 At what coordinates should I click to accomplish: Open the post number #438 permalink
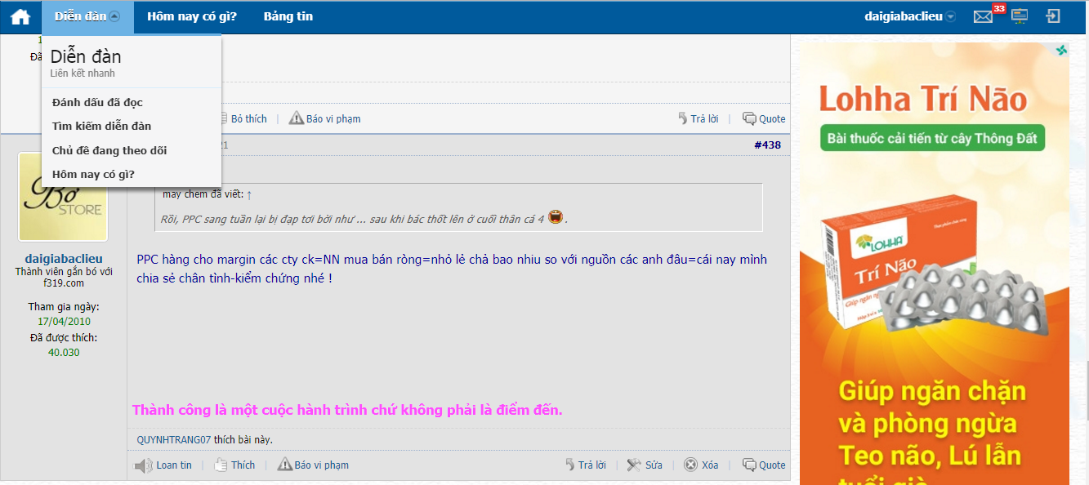tap(767, 145)
